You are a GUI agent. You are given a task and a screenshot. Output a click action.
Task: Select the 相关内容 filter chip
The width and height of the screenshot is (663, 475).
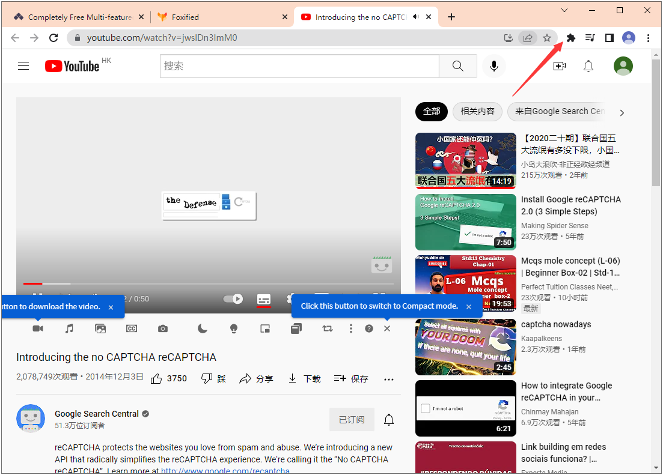coord(477,112)
